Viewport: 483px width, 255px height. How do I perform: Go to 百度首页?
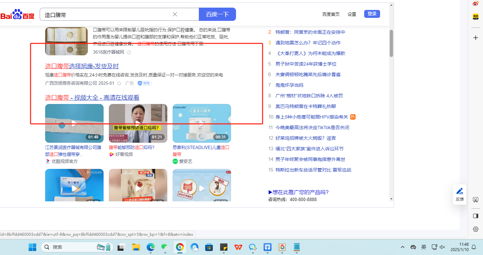pos(331,14)
